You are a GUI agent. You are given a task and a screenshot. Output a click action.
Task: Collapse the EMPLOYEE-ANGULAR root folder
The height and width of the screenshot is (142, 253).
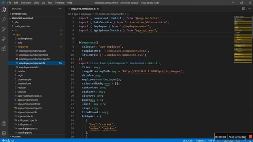(37, 18)
